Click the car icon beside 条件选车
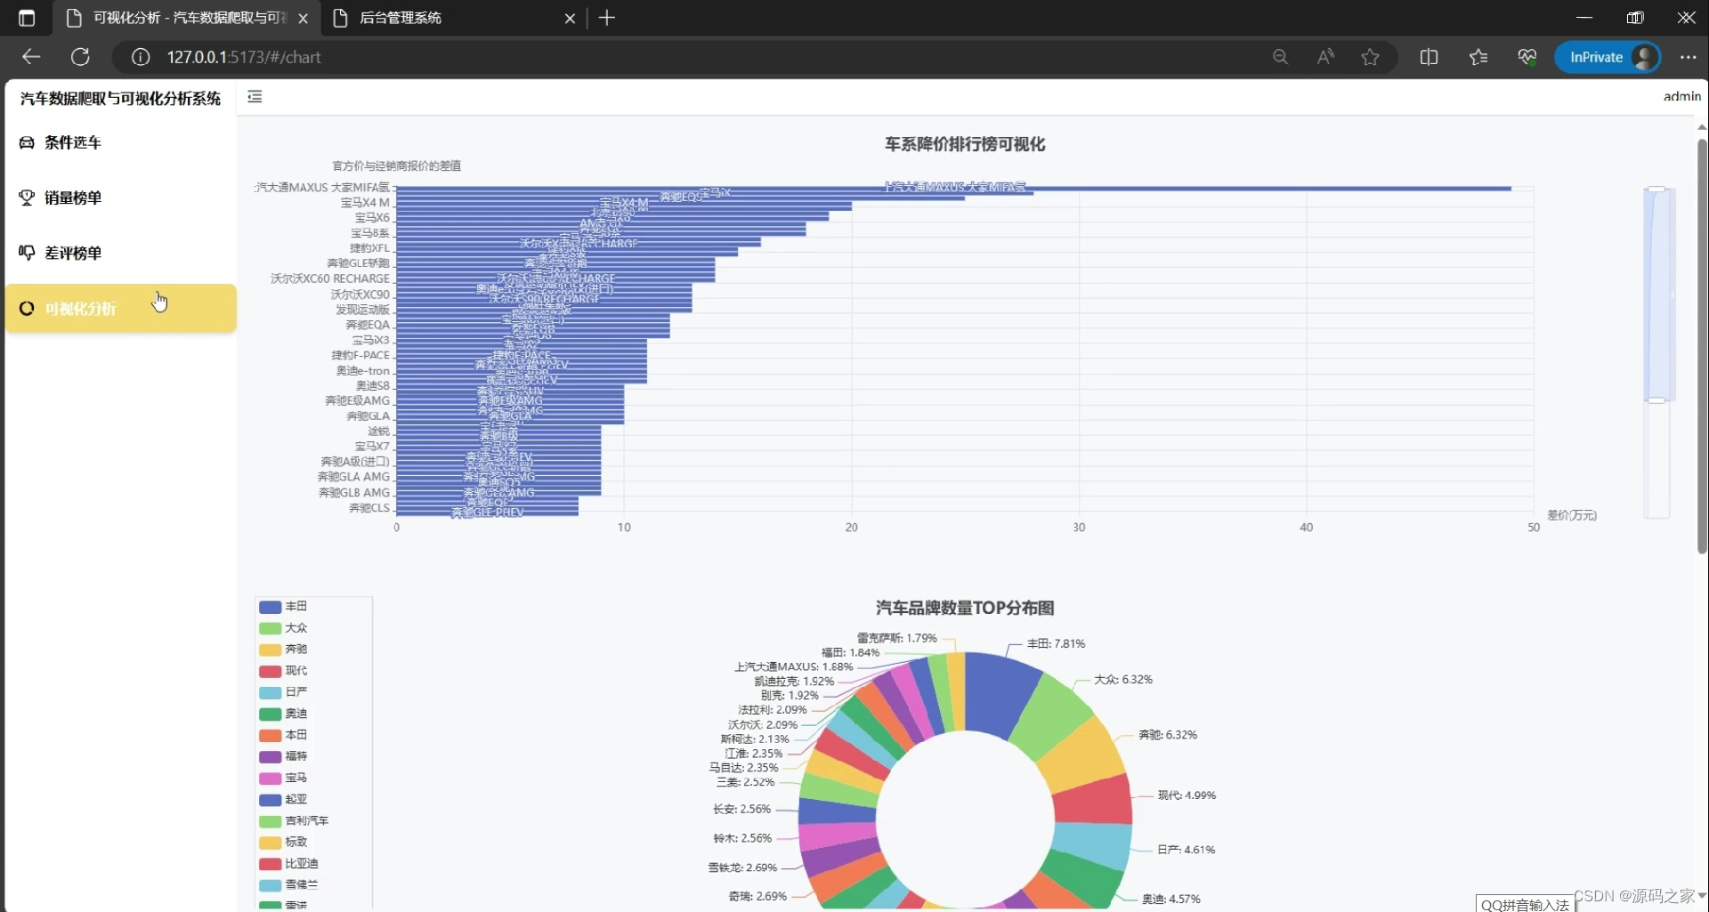The height and width of the screenshot is (912, 1709). pos(27,142)
